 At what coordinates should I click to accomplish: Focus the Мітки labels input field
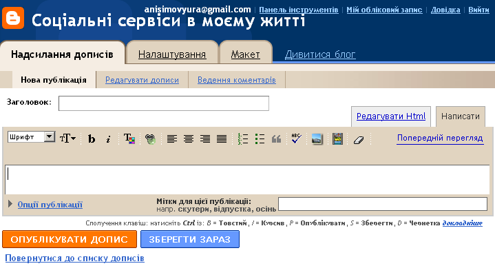[x=383, y=204]
